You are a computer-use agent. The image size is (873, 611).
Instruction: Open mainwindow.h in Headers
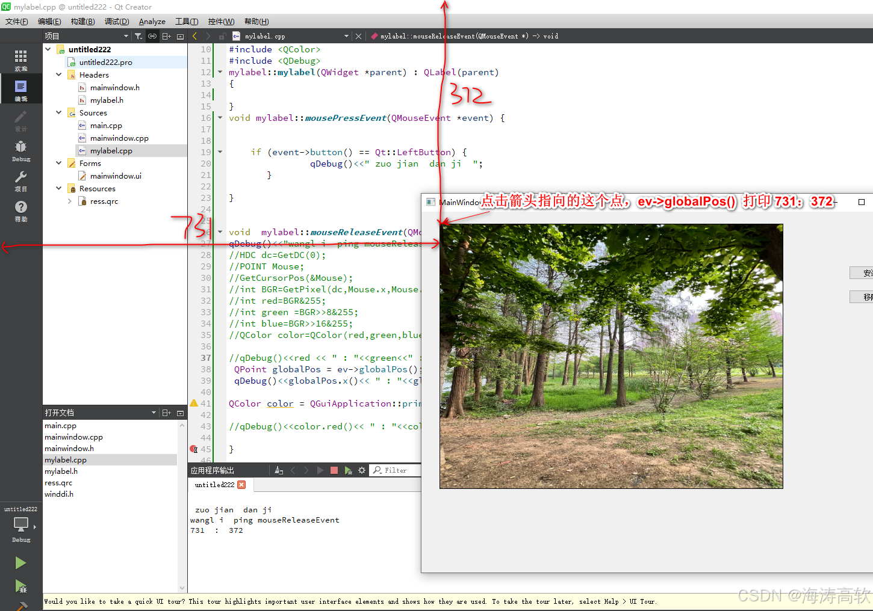pos(114,87)
